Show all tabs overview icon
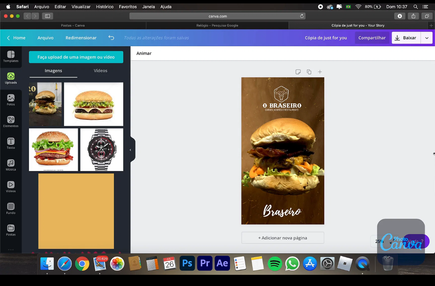This screenshot has width=435, height=286. click(x=427, y=16)
